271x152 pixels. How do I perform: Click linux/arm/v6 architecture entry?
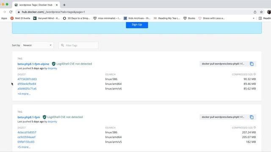[x=113, y=89]
